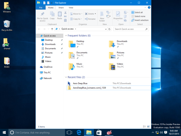Screen dimensions: 181x136
Task: Click the Copy path icon
Action: click(65, 16)
